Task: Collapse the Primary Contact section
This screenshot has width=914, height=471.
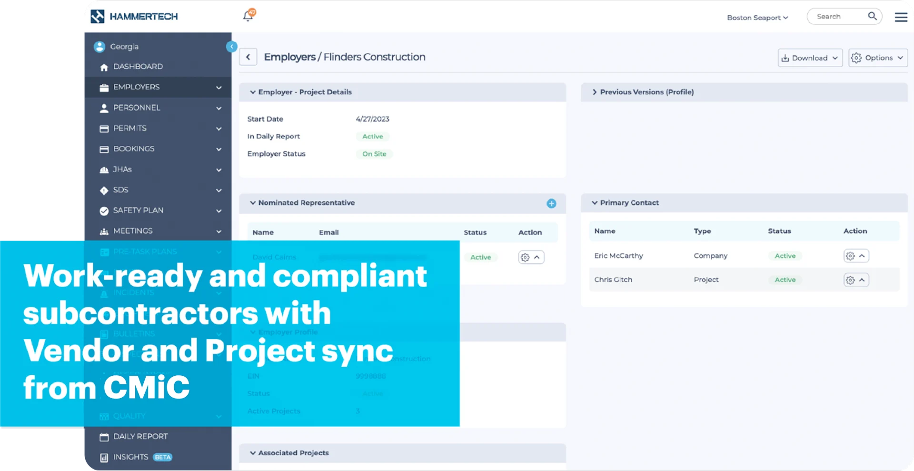Action: (x=595, y=203)
